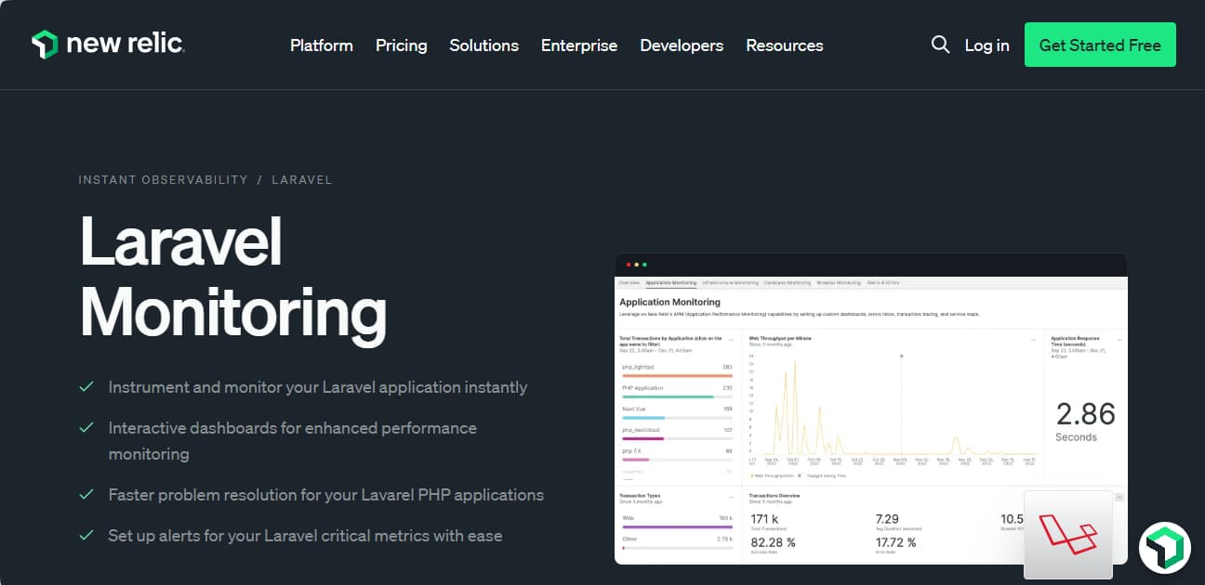Viewport: 1205px width, 585px height.
Task: Select Enterprise in the top navigation
Action: point(579,45)
